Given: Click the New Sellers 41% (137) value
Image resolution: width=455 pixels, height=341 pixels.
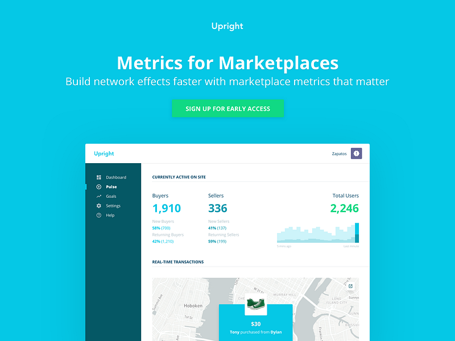Looking at the screenshot, I should (217, 228).
